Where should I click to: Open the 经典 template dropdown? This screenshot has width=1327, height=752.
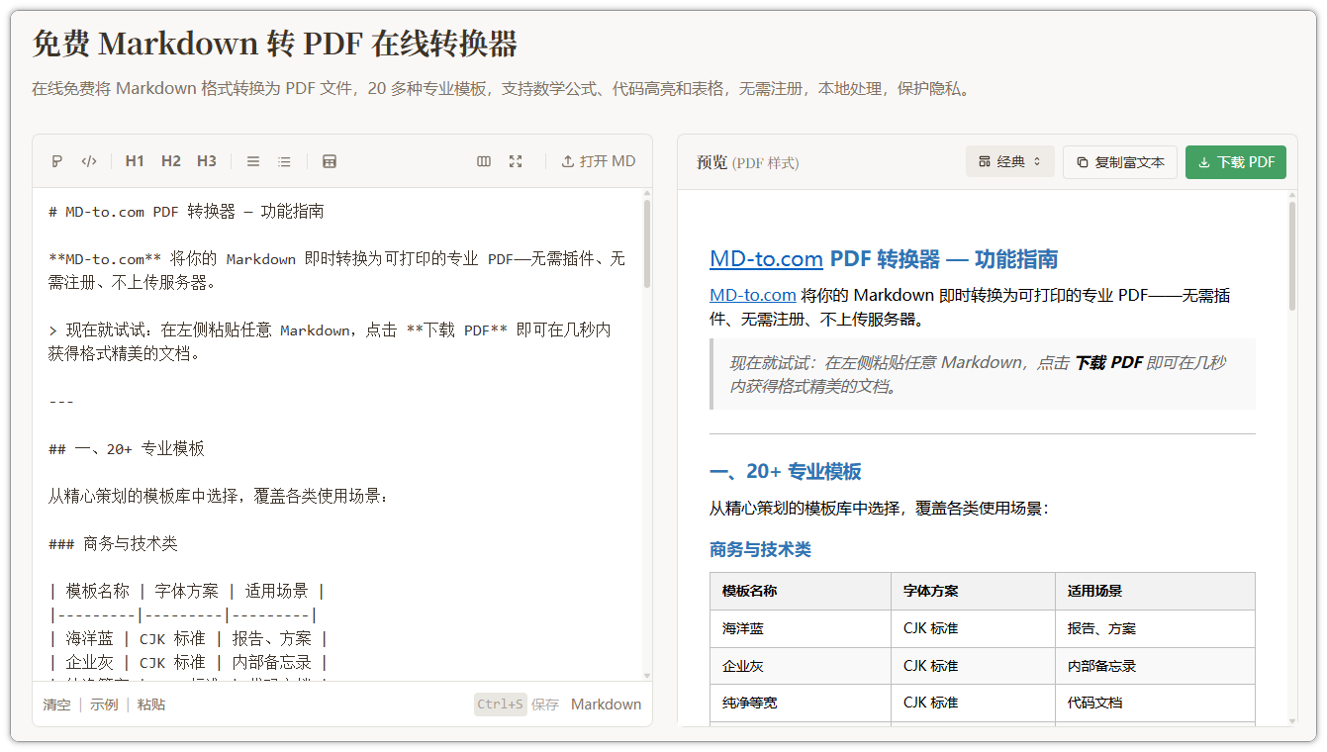coord(1010,162)
